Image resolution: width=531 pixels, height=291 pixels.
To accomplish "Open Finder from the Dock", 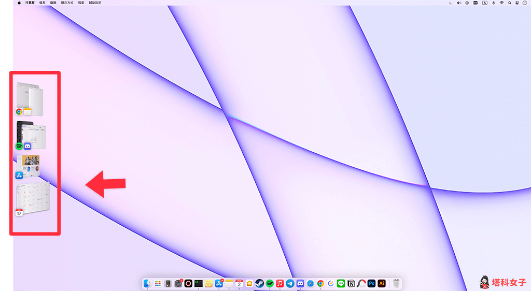I will tap(147, 283).
